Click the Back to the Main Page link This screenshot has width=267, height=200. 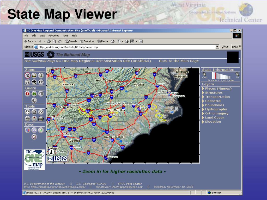(x=179, y=61)
